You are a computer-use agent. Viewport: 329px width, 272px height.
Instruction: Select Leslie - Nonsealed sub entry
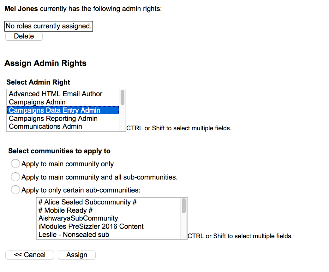(74, 235)
